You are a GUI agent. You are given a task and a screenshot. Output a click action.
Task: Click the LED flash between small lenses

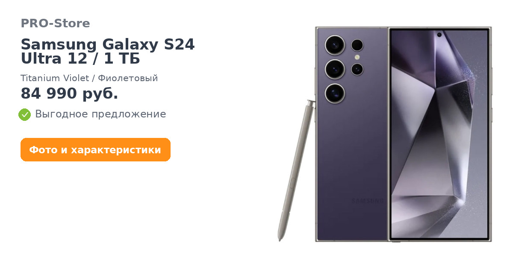357,57
